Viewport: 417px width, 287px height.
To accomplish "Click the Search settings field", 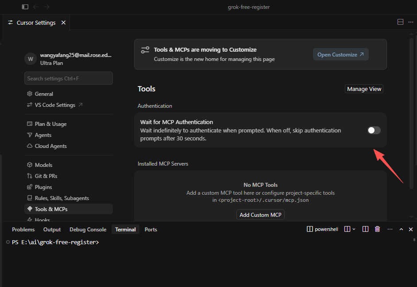I will [68, 78].
